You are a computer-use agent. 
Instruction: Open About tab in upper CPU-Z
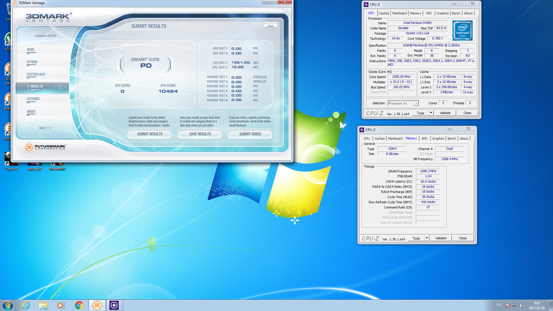[468, 13]
